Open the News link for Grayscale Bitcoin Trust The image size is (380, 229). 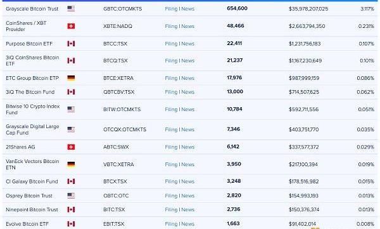[x=188, y=9]
